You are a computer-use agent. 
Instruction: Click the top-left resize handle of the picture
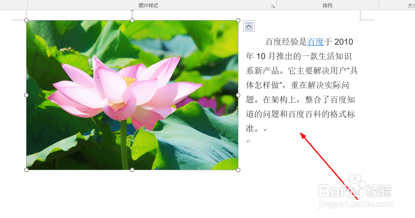[26, 21]
